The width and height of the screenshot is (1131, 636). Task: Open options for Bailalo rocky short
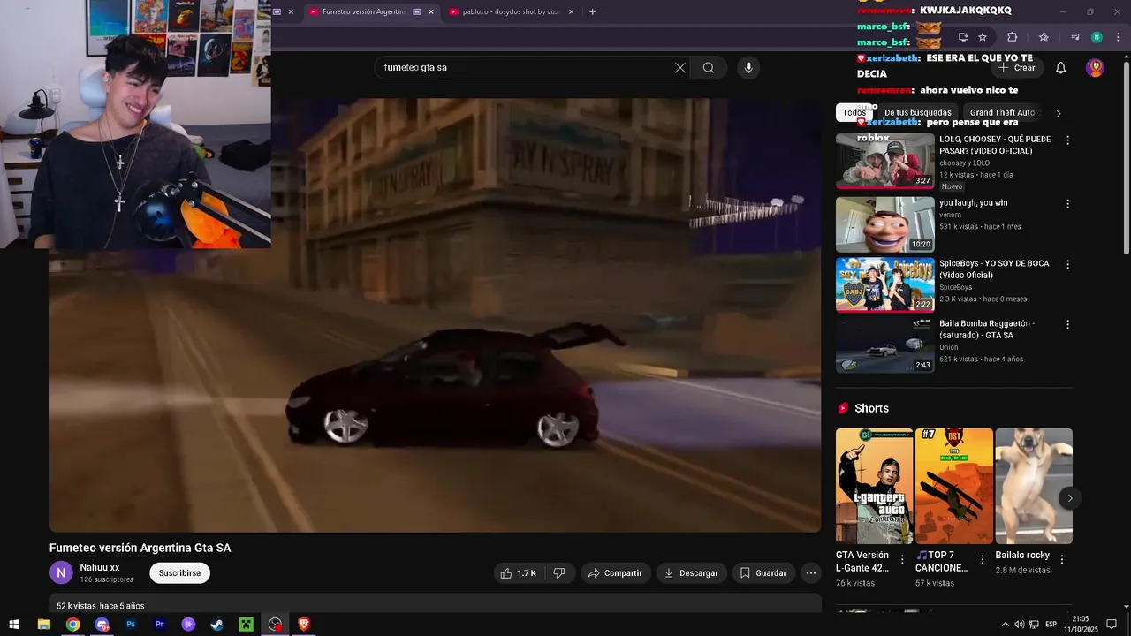click(1062, 559)
